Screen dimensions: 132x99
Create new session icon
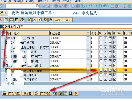tap(112, 6)
